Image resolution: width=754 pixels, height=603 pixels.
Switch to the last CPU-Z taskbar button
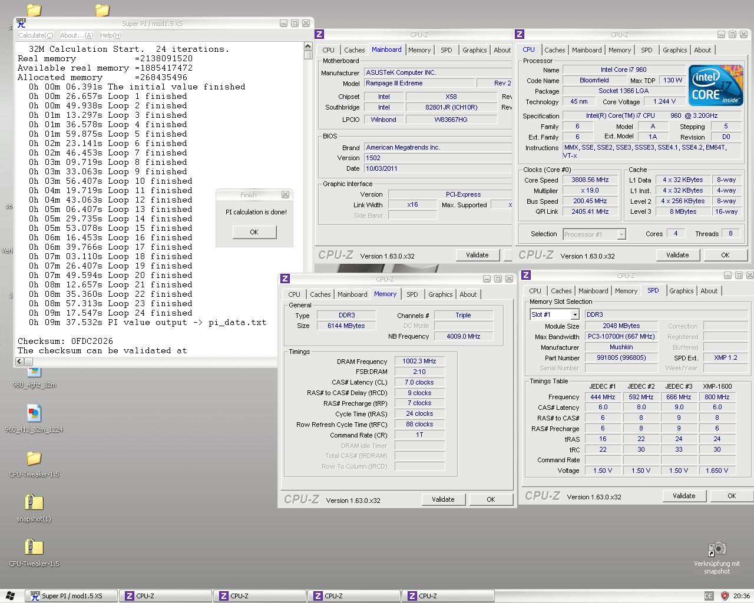(x=448, y=596)
